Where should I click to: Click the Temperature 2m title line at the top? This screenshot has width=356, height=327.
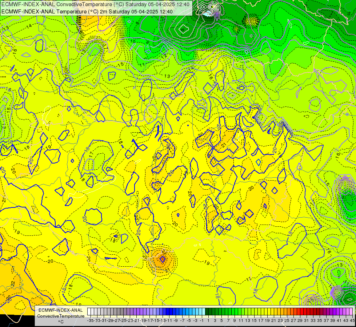click(x=87, y=12)
